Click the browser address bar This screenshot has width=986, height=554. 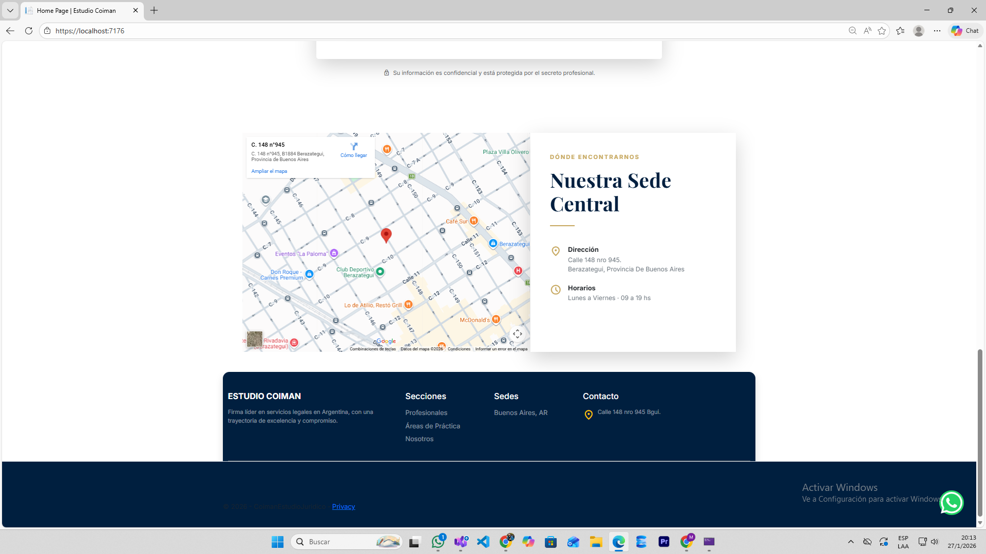205,31
